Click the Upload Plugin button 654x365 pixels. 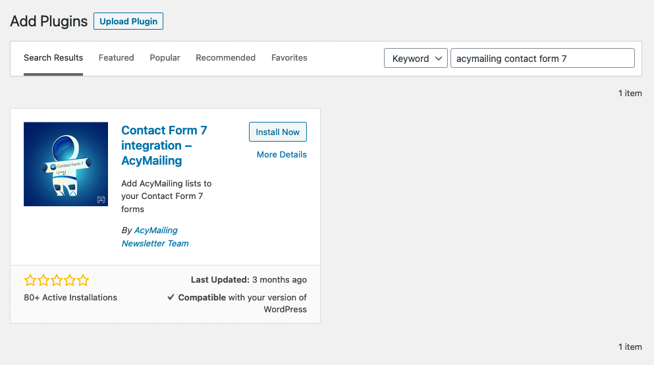tap(128, 21)
